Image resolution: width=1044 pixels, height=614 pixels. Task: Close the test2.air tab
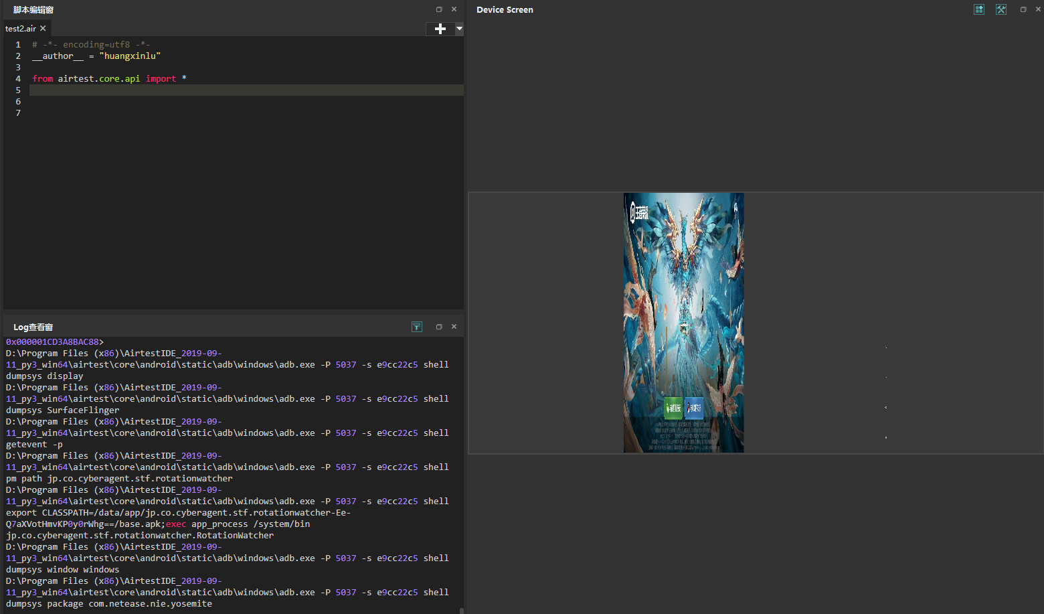43,28
